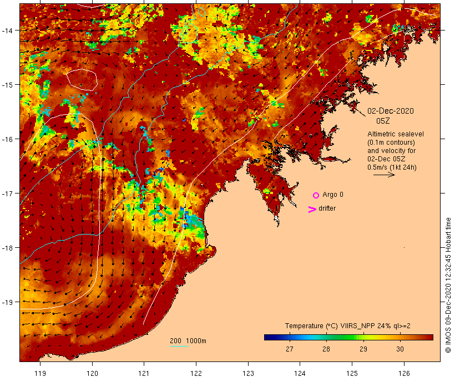The image size is (455, 377).
Task: Click the color bar tick label 27
Action: (x=290, y=349)
